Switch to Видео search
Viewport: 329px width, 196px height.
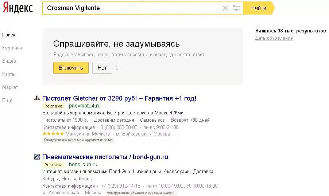click(9, 61)
